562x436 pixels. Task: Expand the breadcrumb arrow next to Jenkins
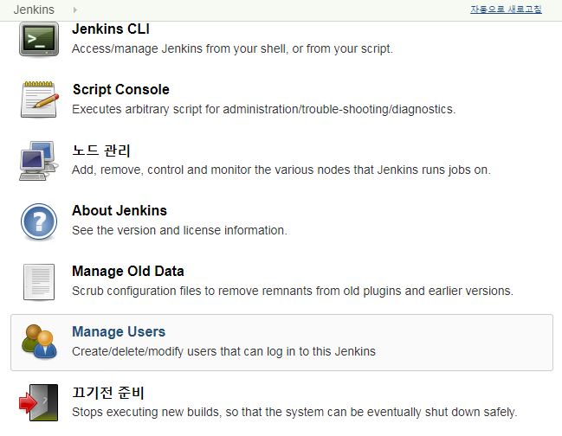pos(75,10)
